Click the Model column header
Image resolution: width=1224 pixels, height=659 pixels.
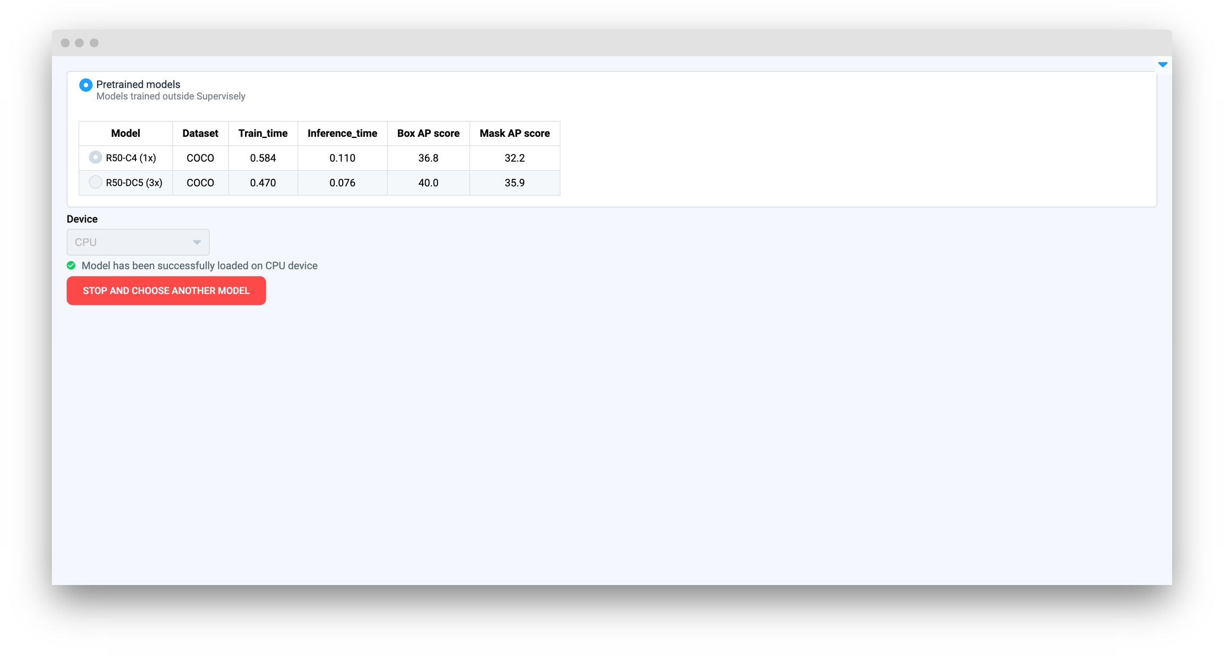pyautogui.click(x=125, y=133)
